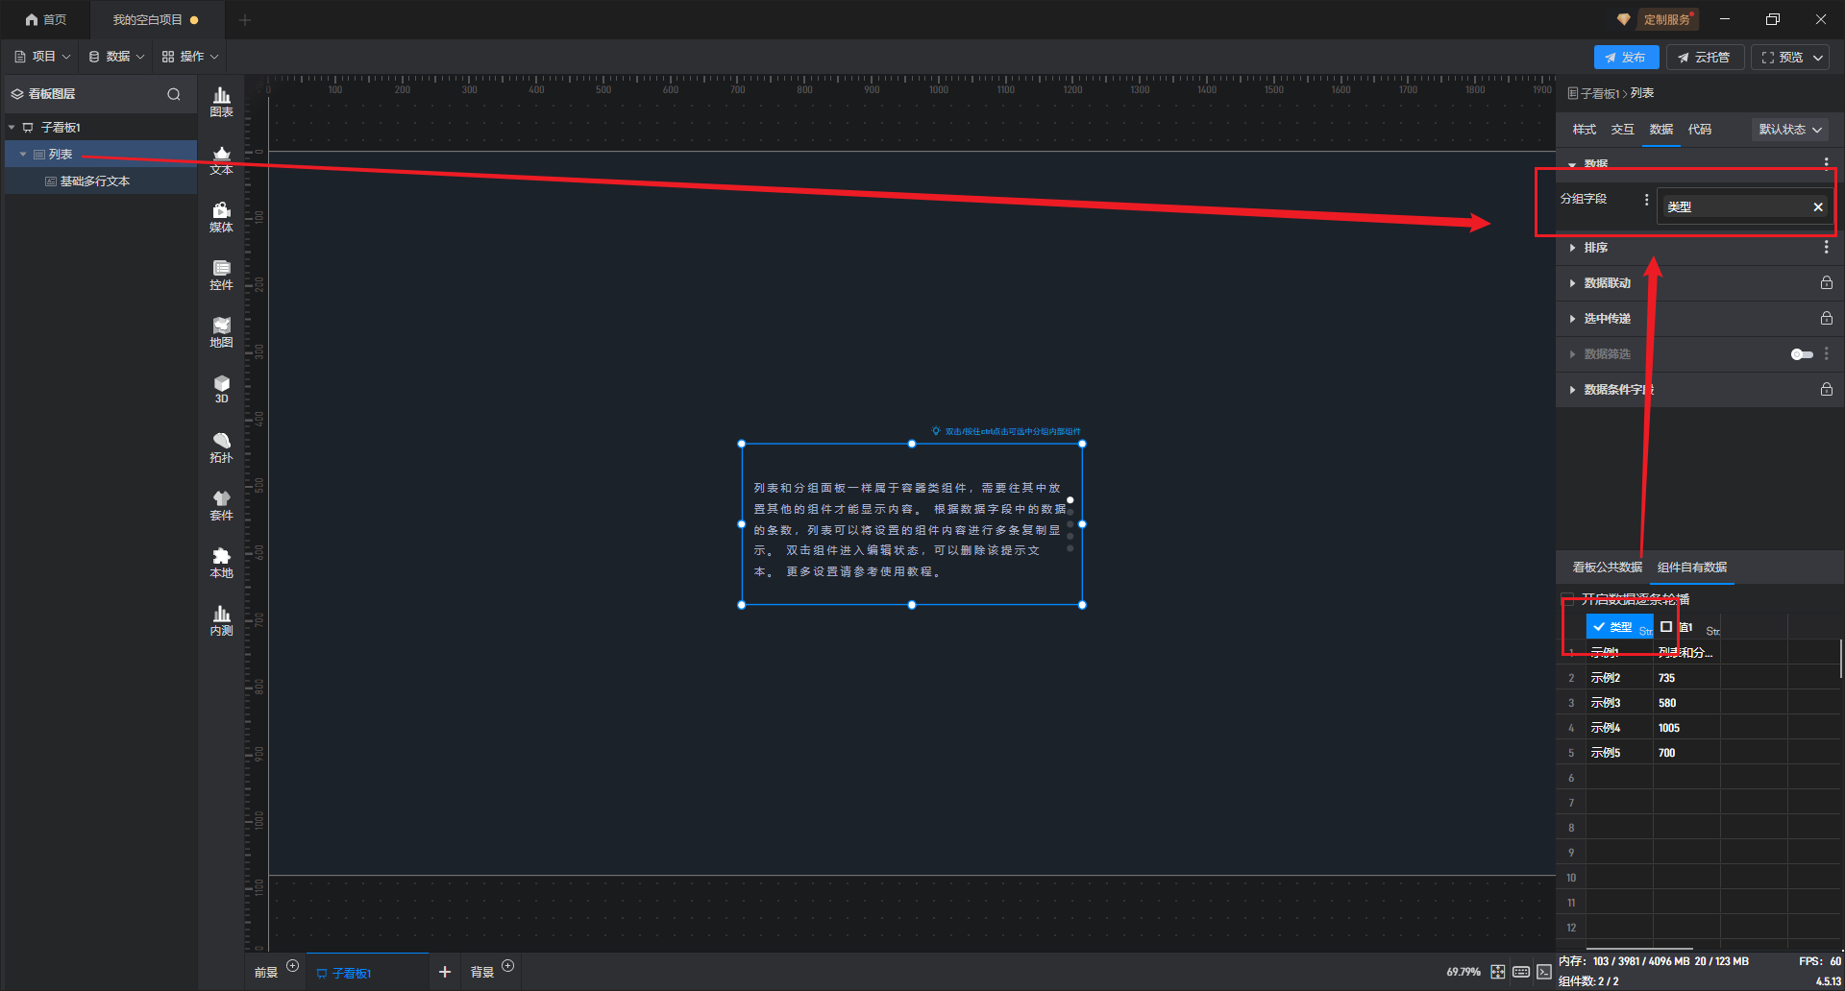Open the 3D components panel
Image resolution: width=1845 pixels, height=991 pixels.
(221, 389)
